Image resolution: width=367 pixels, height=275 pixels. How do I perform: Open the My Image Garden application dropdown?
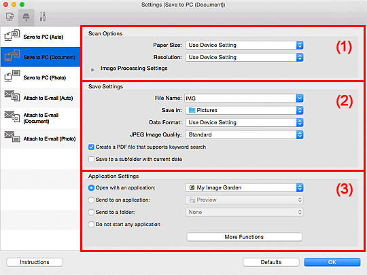click(x=244, y=187)
